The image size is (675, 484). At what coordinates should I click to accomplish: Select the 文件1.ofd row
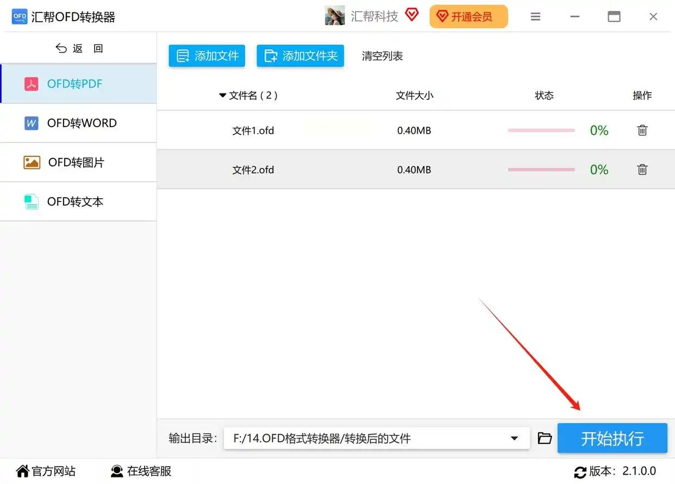416,130
